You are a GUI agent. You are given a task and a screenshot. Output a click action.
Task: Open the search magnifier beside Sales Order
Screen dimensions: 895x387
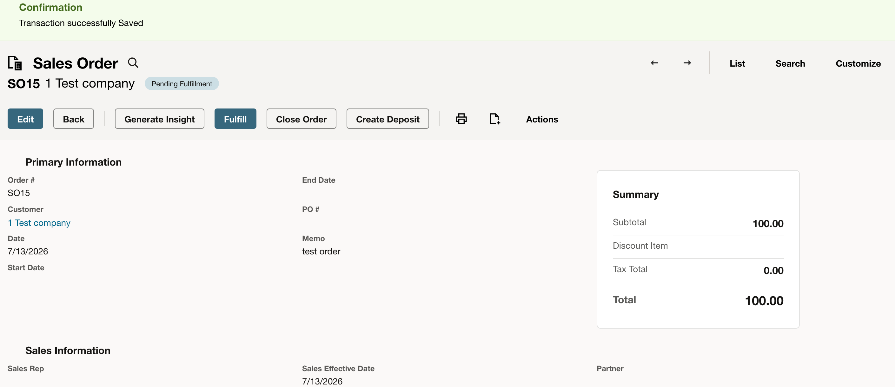point(133,63)
